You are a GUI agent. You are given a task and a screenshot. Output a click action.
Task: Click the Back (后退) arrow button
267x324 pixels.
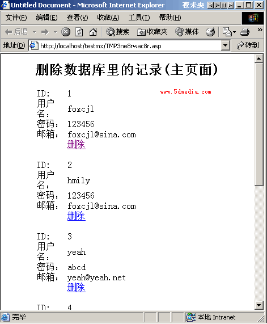coord(16,32)
